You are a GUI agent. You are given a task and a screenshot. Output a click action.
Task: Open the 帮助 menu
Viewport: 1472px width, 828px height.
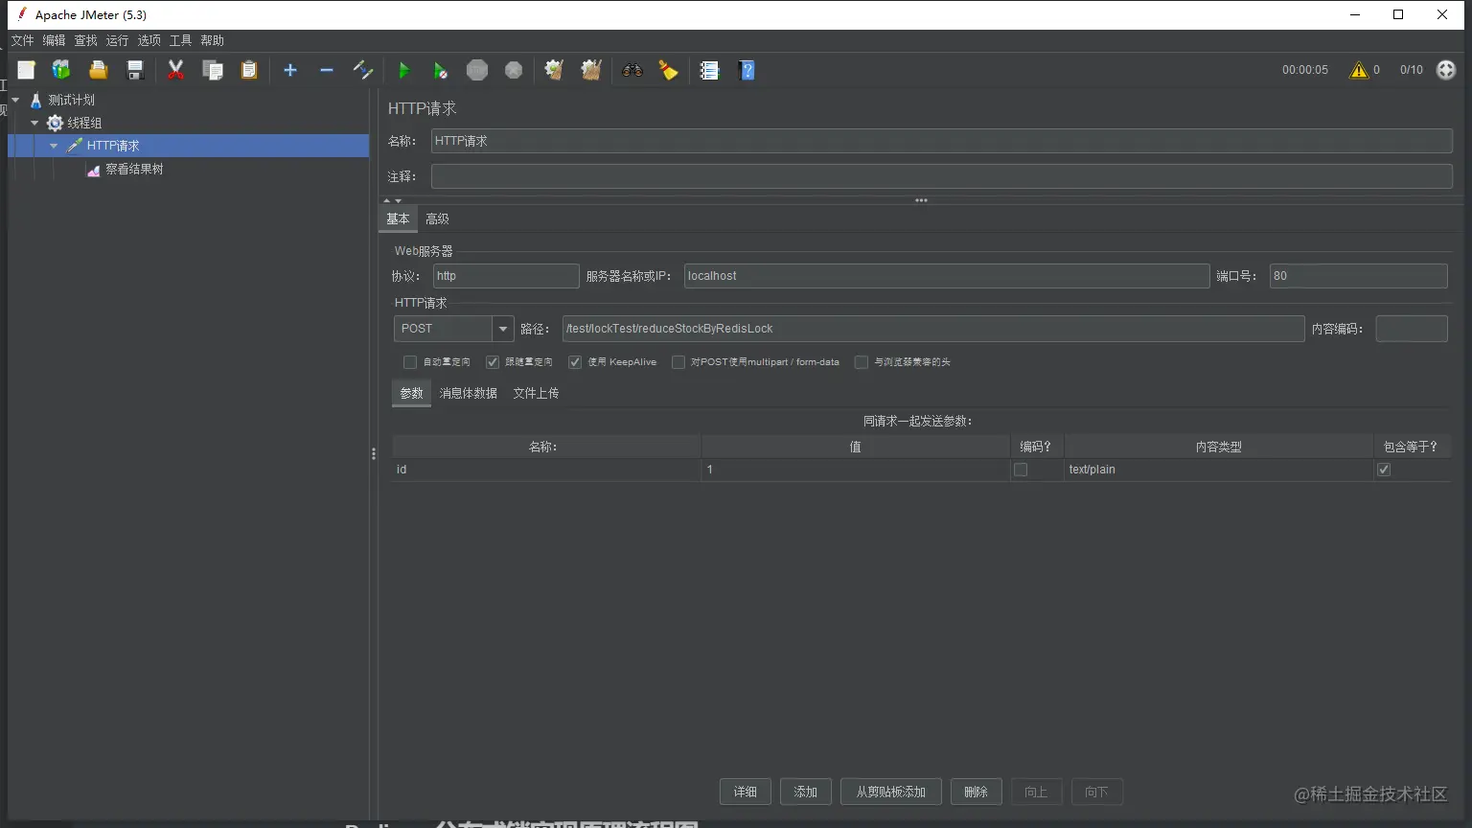point(212,40)
